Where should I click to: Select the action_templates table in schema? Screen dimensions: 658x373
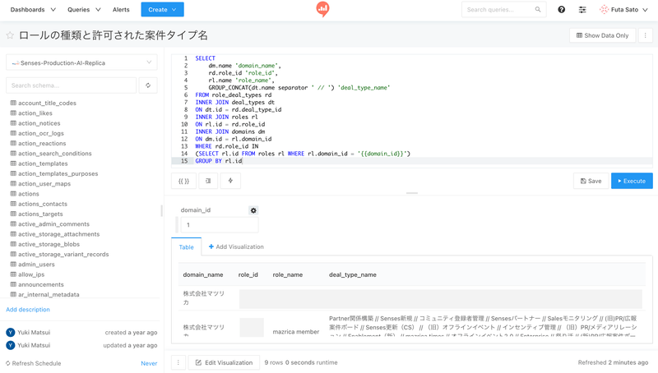click(43, 163)
